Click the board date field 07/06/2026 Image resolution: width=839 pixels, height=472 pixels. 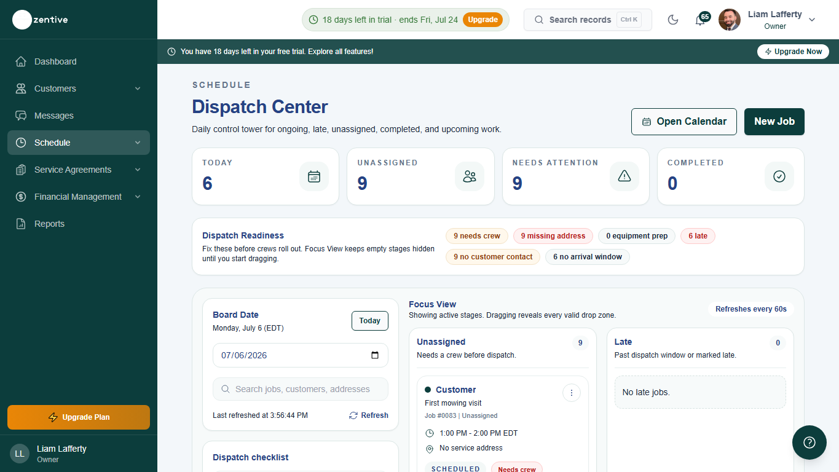tap(301, 355)
